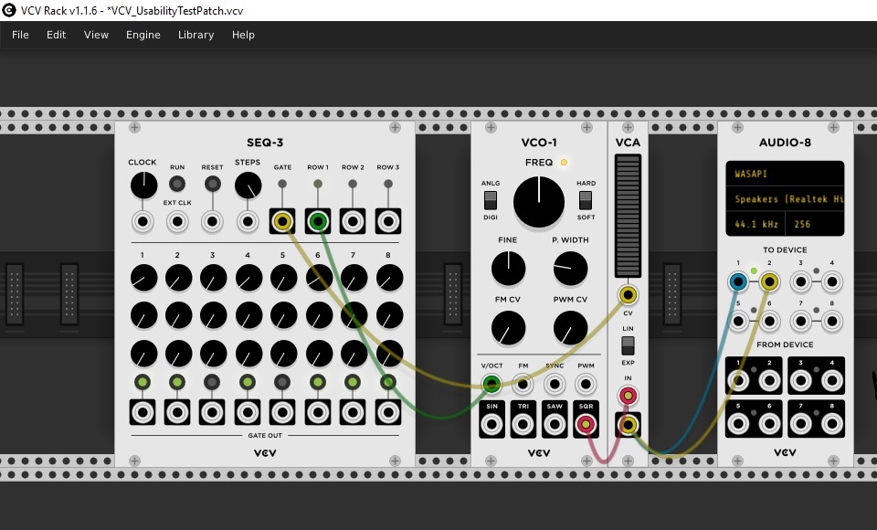Image resolution: width=877 pixels, height=530 pixels.
Task: Click the SEQ-3 CLOCK knob
Action: click(x=143, y=185)
